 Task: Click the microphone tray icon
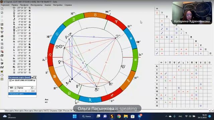coord(175,116)
